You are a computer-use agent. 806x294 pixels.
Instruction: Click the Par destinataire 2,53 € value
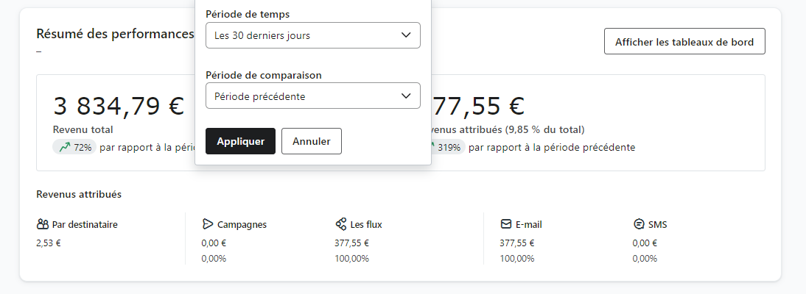tap(49, 243)
